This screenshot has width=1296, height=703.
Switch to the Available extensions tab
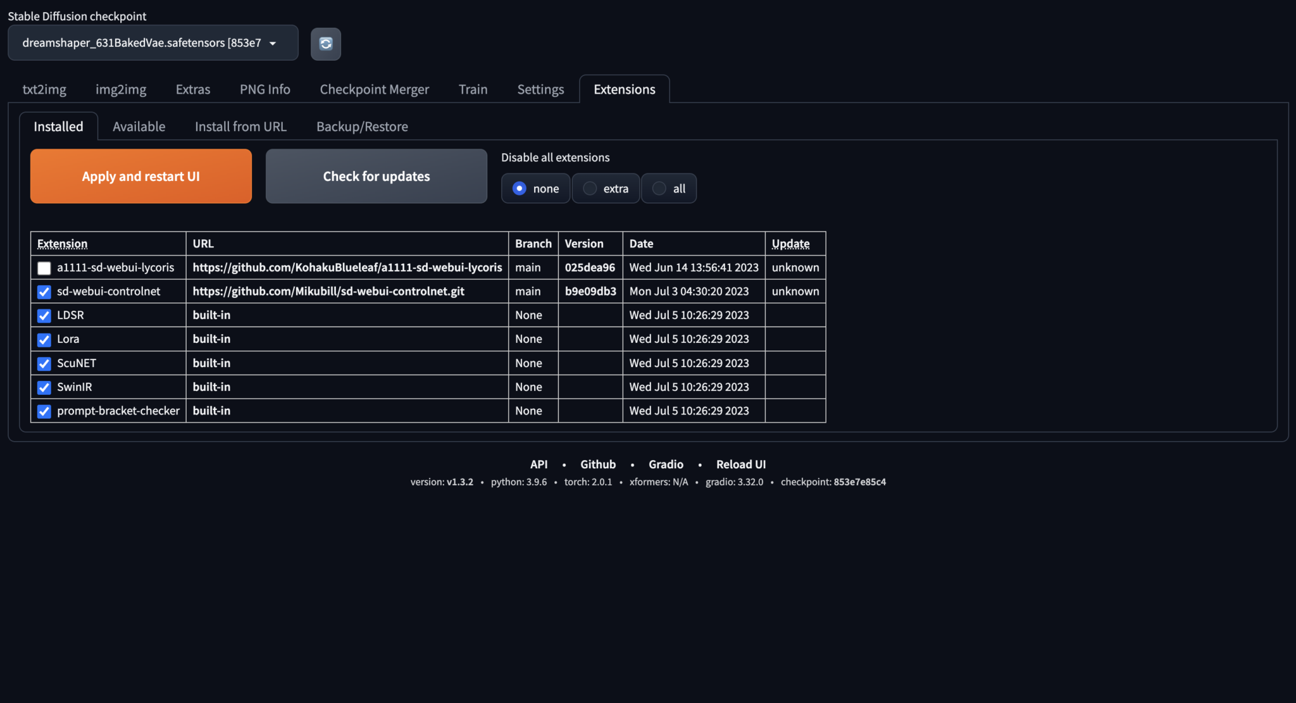(139, 127)
